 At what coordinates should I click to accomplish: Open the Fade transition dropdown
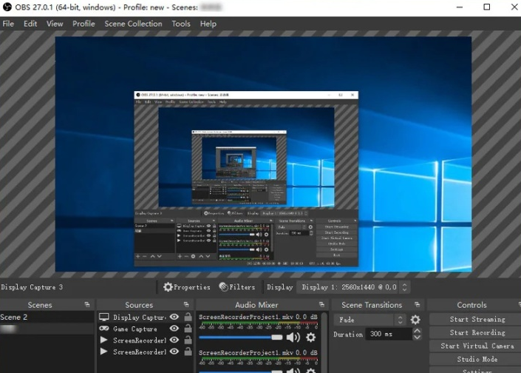(x=370, y=320)
